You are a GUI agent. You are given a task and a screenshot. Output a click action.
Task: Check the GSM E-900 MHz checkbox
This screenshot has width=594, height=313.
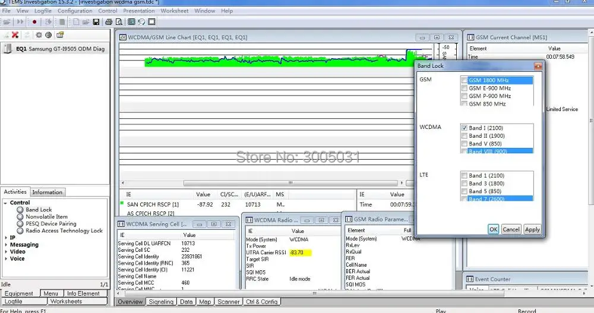464,88
